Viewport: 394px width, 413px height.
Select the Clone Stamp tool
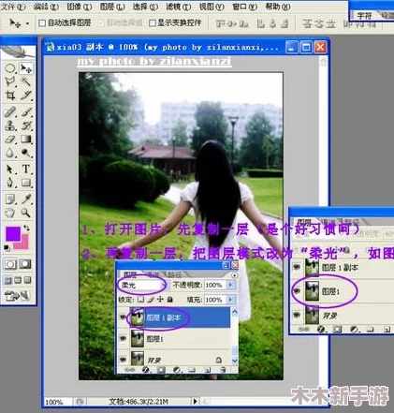coord(10,125)
